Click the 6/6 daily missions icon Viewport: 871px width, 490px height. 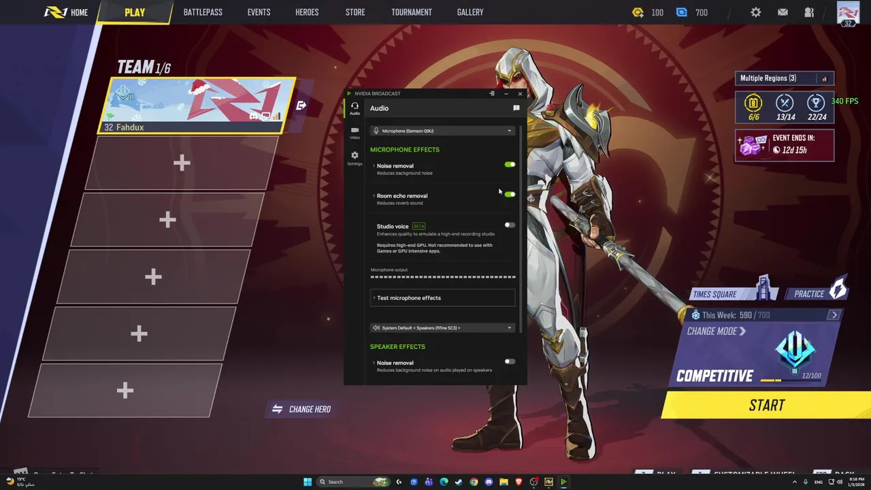pos(753,103)
